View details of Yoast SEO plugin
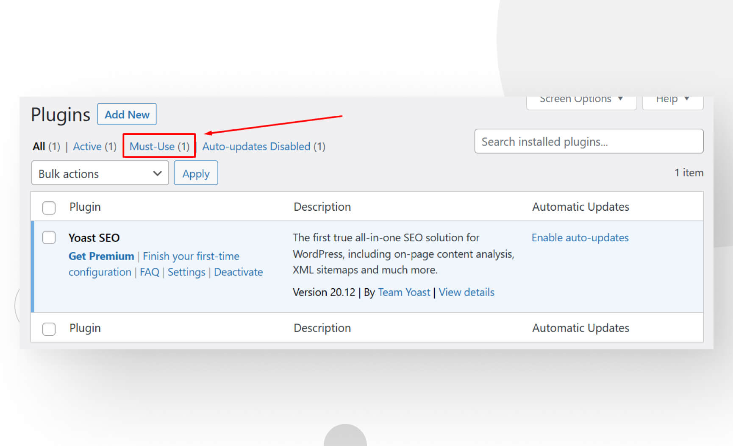Viewport: 733px width, 446px height. [x=466, y=292]
